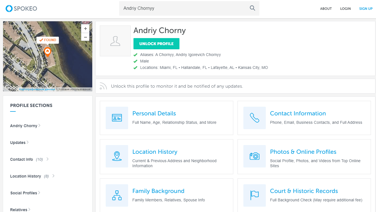Click the Contact Information phone icon
Screen dimensions: 376x212
click(x=255, y=118)
